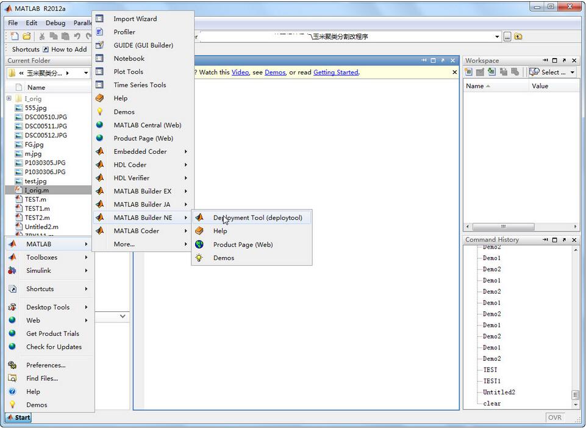Click the Copy toolbar icon
The width and height of the screenshot is (586, 428).
coord(54,36)
